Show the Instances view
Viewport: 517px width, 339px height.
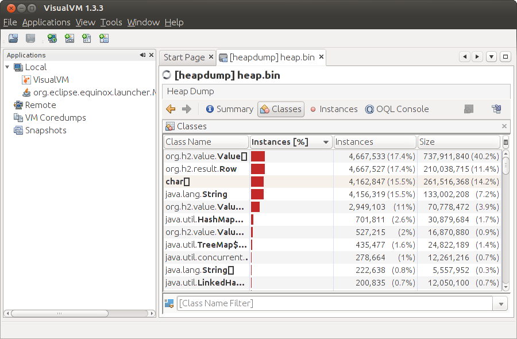click(334, 109)
